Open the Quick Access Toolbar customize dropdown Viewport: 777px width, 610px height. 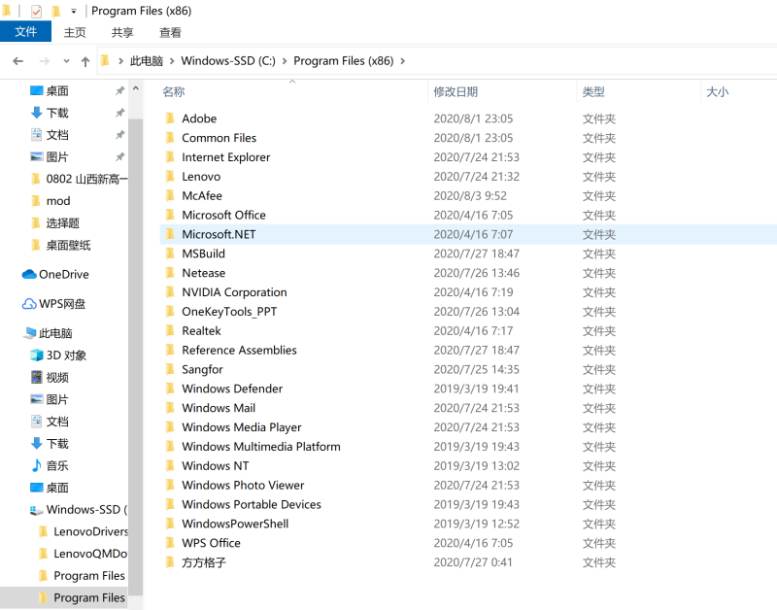74,11
